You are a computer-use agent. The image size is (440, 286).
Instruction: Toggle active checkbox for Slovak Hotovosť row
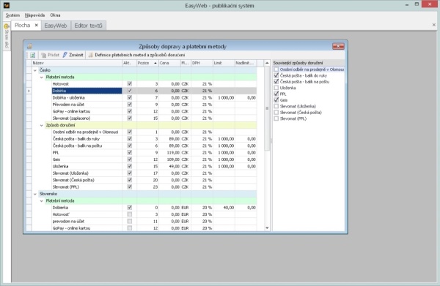tap(129, 214)
